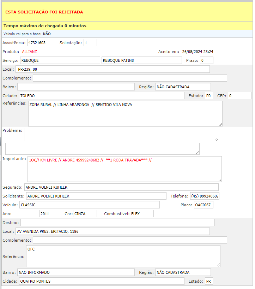
Task: Focus the Cidade field showing QUATRO PONTES
Action: [x=101, y=281]
